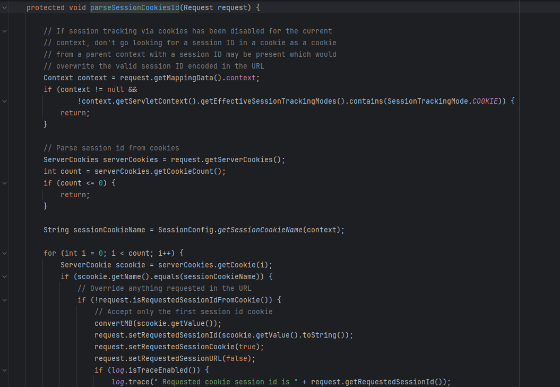Collapse the isRequestedSessionIdFromCookie if-block
The image size is (560, 387).
click(4, 300)
